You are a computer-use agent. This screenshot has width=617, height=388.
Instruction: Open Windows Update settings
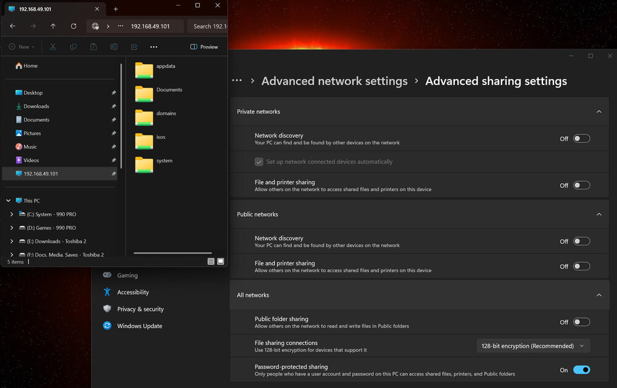(x=139, y=326)
